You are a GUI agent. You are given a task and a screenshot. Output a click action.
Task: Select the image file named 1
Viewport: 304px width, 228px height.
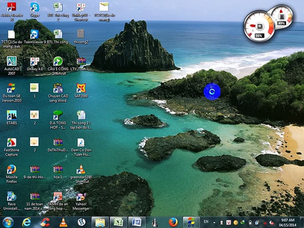click(x=34, y=88)
